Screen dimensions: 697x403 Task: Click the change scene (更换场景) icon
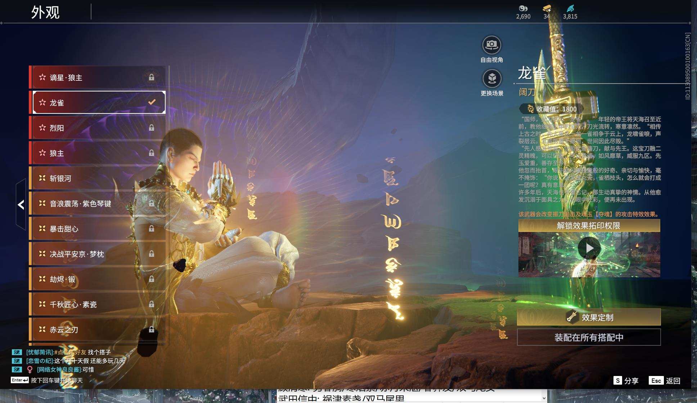point(492,79)
